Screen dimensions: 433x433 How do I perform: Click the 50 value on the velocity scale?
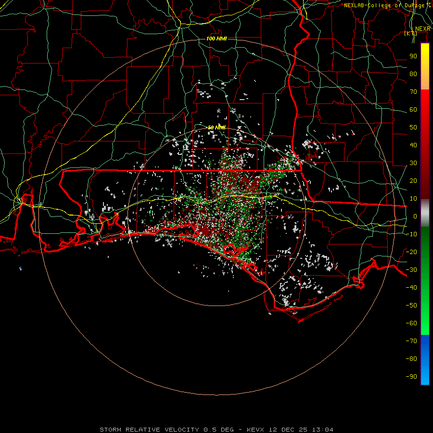[413, 127]
